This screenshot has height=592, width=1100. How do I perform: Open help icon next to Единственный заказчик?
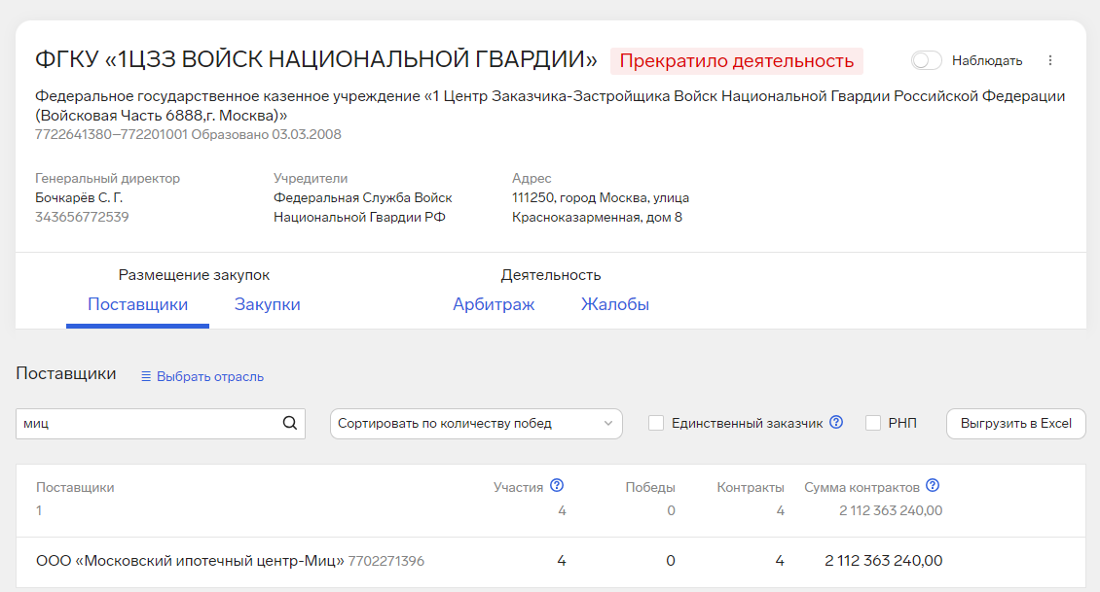(x=836, y=423)
